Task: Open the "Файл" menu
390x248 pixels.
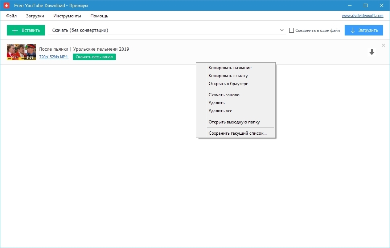Action: (12, 16)
